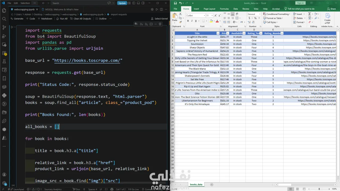Cut selection with Excel scissors icon

[x=180, y=14]
